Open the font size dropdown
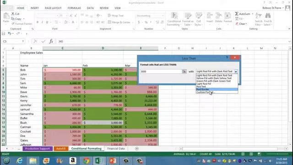 [67, 16]
